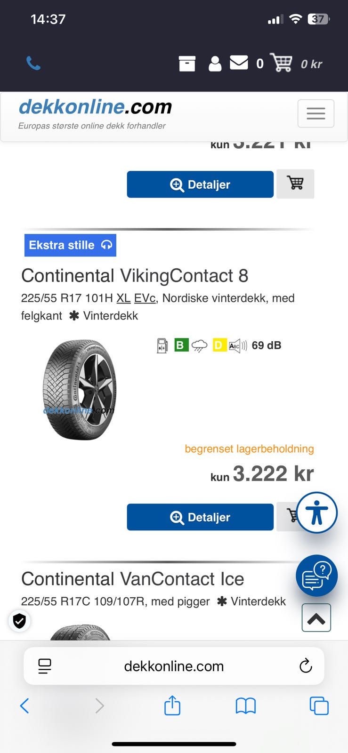The height and width of the screenshot is (753, 348).
Task: Reload the page in Safari
Action: coord(306,666)
